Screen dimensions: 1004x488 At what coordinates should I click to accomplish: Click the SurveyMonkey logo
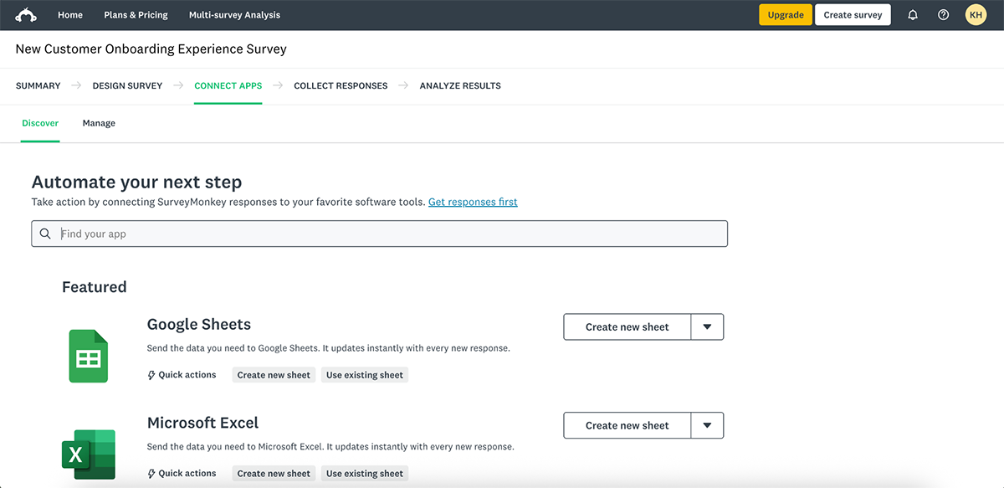[26, 14]
